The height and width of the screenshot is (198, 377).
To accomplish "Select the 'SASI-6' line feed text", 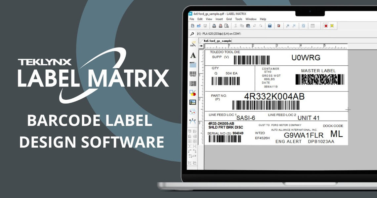I will (246, 118).
